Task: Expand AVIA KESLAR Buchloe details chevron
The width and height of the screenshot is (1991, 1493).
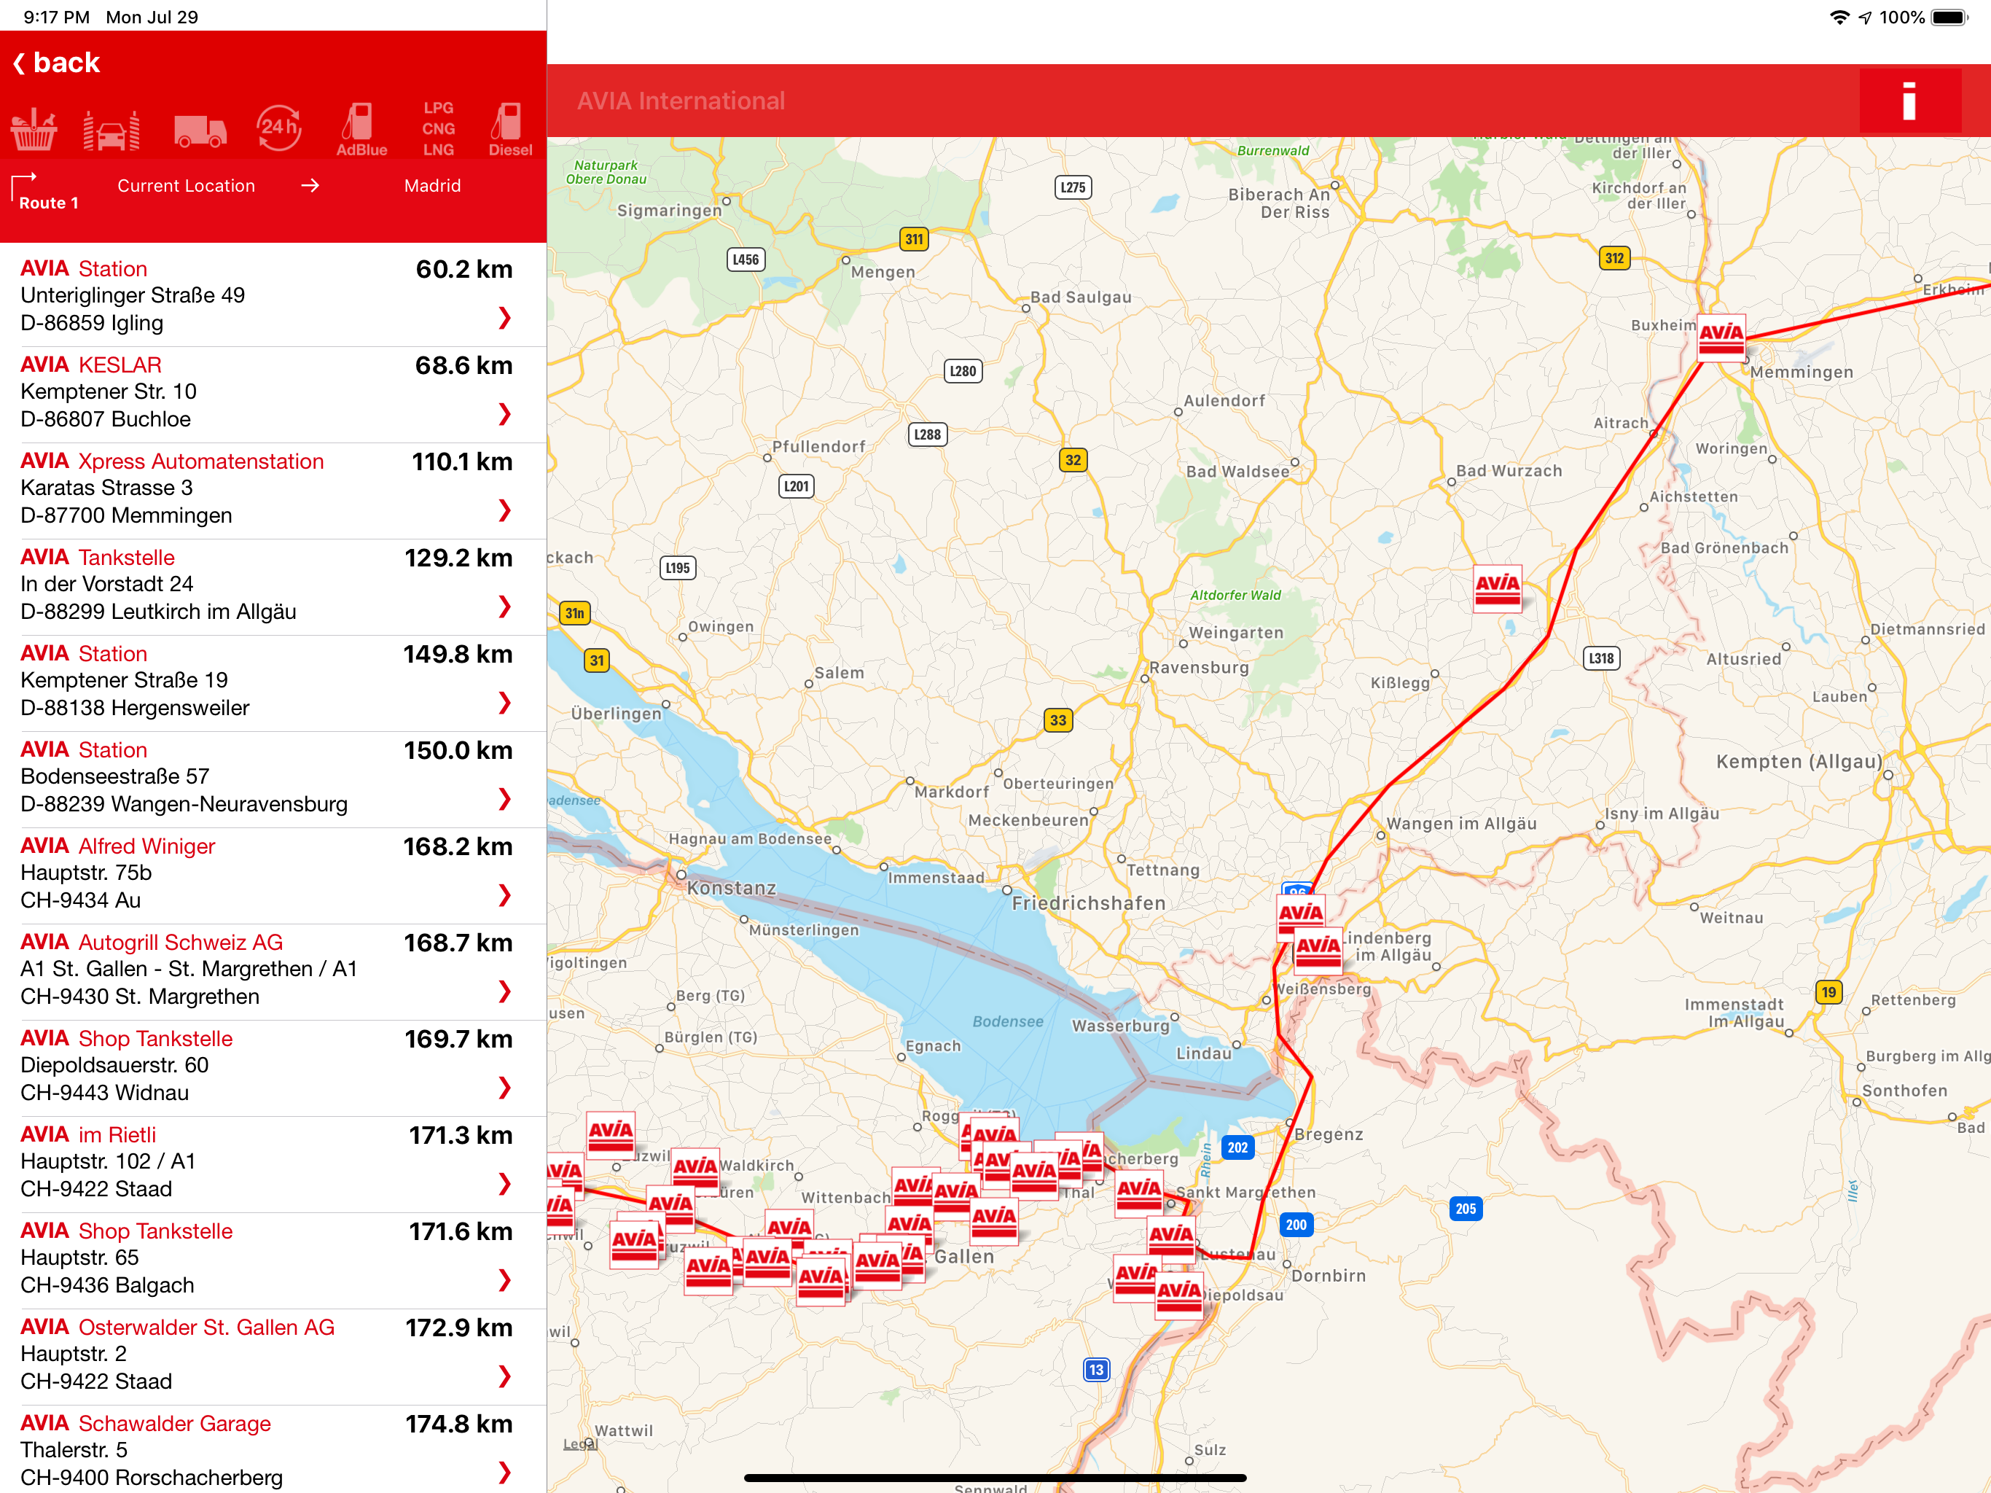Action: click(505, 413)
